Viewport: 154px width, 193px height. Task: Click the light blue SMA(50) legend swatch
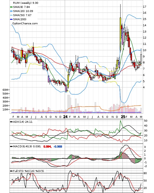11,15
